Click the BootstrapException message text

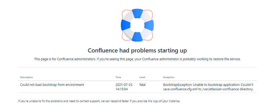208,87
